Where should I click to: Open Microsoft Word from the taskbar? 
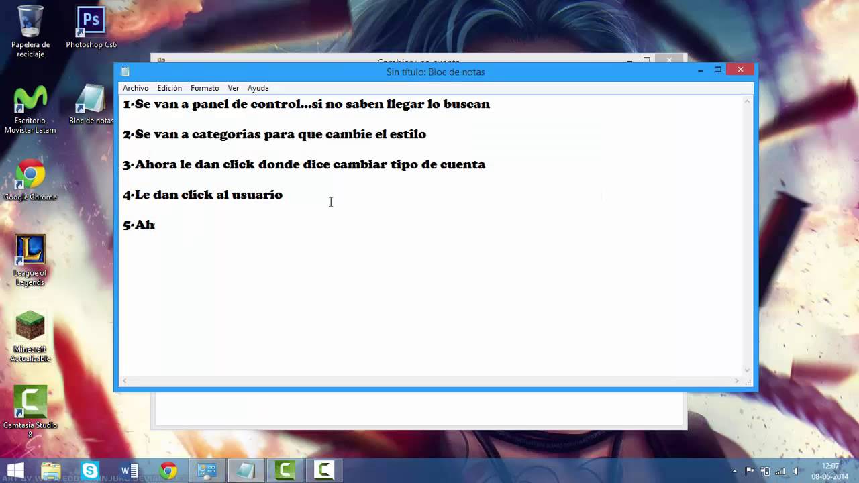click(129, 470)
